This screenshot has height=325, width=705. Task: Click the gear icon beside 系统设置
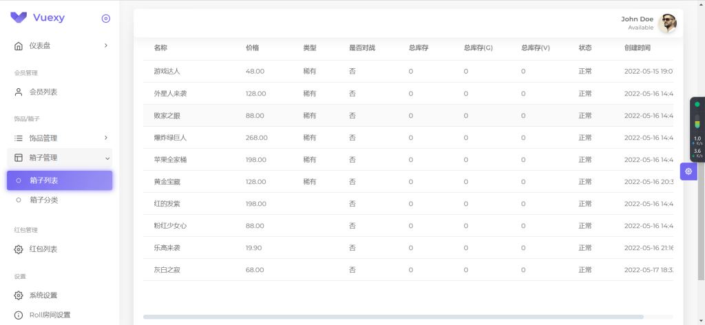[19, 295]
